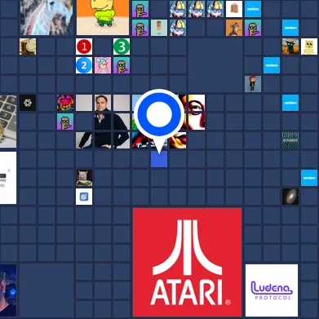
Task: Click the highlighted blue square below the pin
Action: click(x=159, y=159)
